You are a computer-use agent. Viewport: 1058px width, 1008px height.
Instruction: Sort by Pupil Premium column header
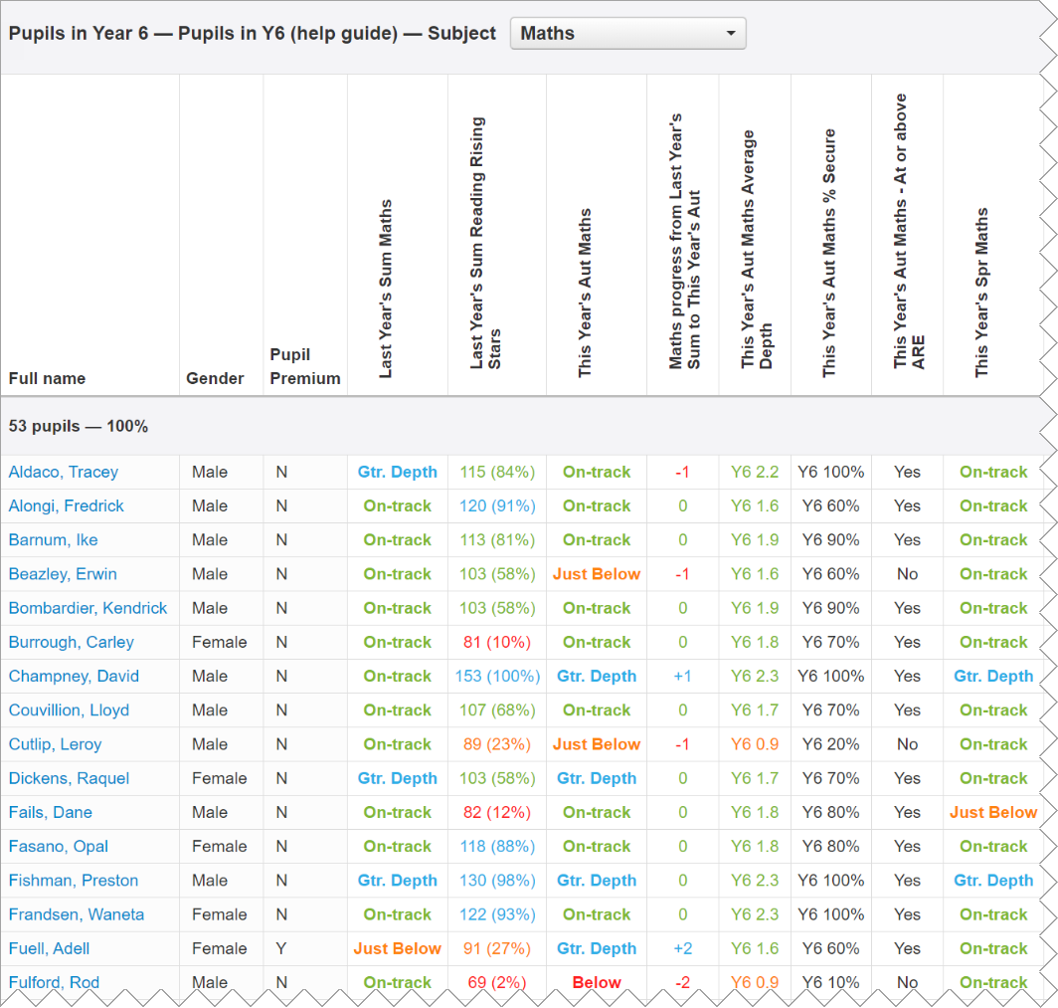(305, 366)
